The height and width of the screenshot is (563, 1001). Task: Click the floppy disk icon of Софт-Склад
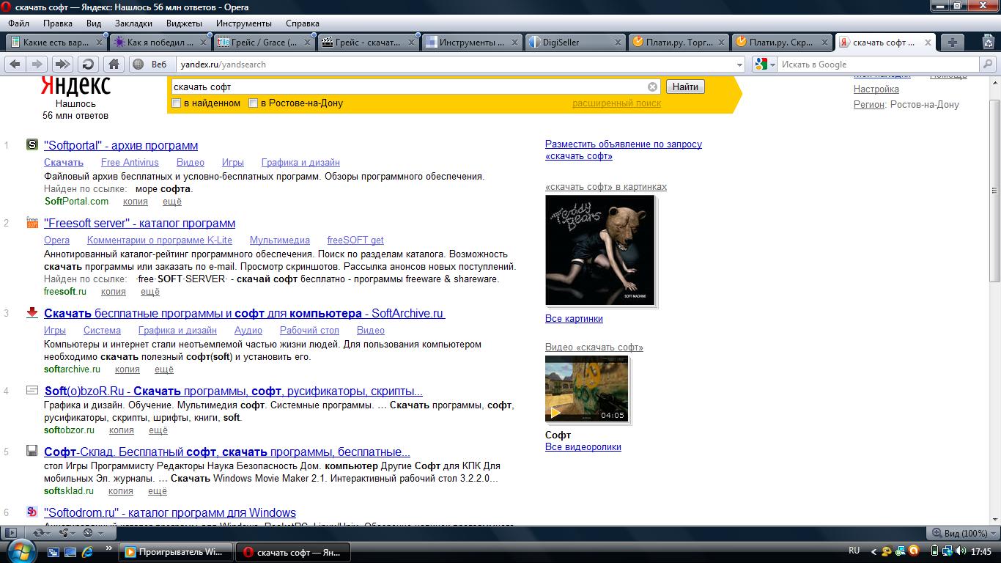[x=32, y=451]
